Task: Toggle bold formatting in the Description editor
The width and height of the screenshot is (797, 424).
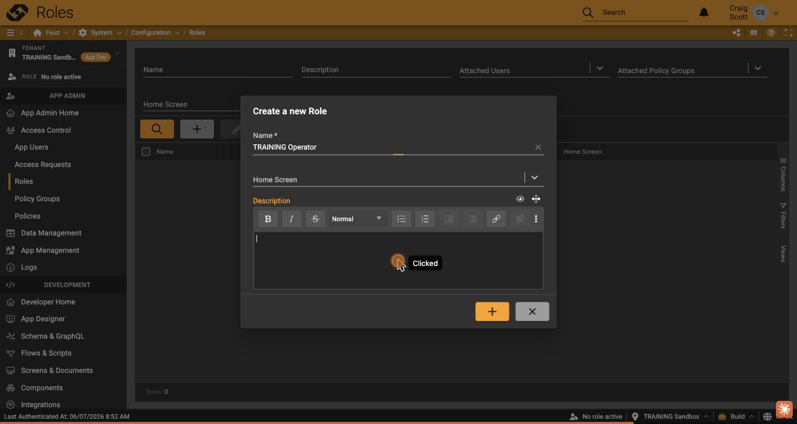Action: pos(268,219)
